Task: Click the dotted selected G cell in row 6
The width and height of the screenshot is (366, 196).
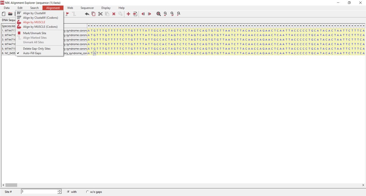Action: coord(95,53)
